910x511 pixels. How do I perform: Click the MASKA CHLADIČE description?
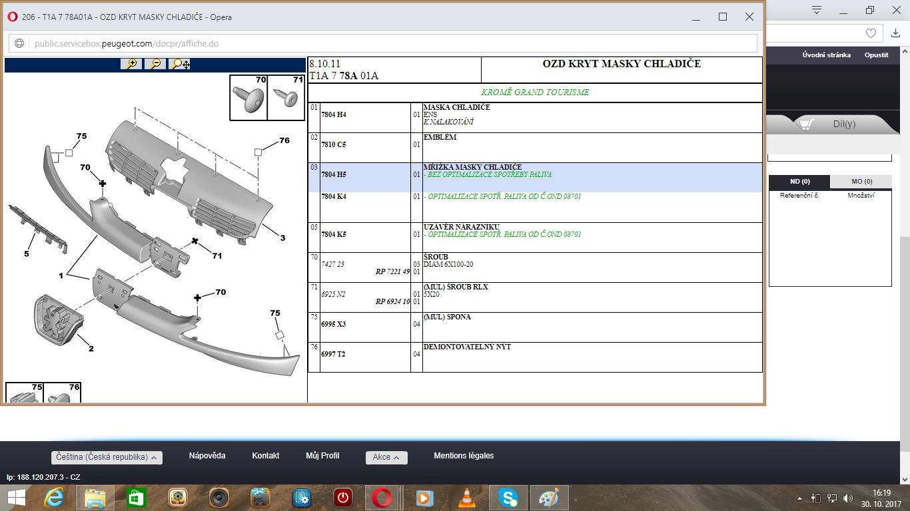(x=457, y=107)
